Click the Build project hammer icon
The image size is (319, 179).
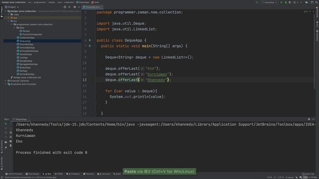coord(257,2)
